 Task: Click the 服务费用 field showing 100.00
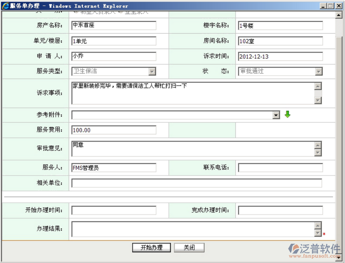114,130
